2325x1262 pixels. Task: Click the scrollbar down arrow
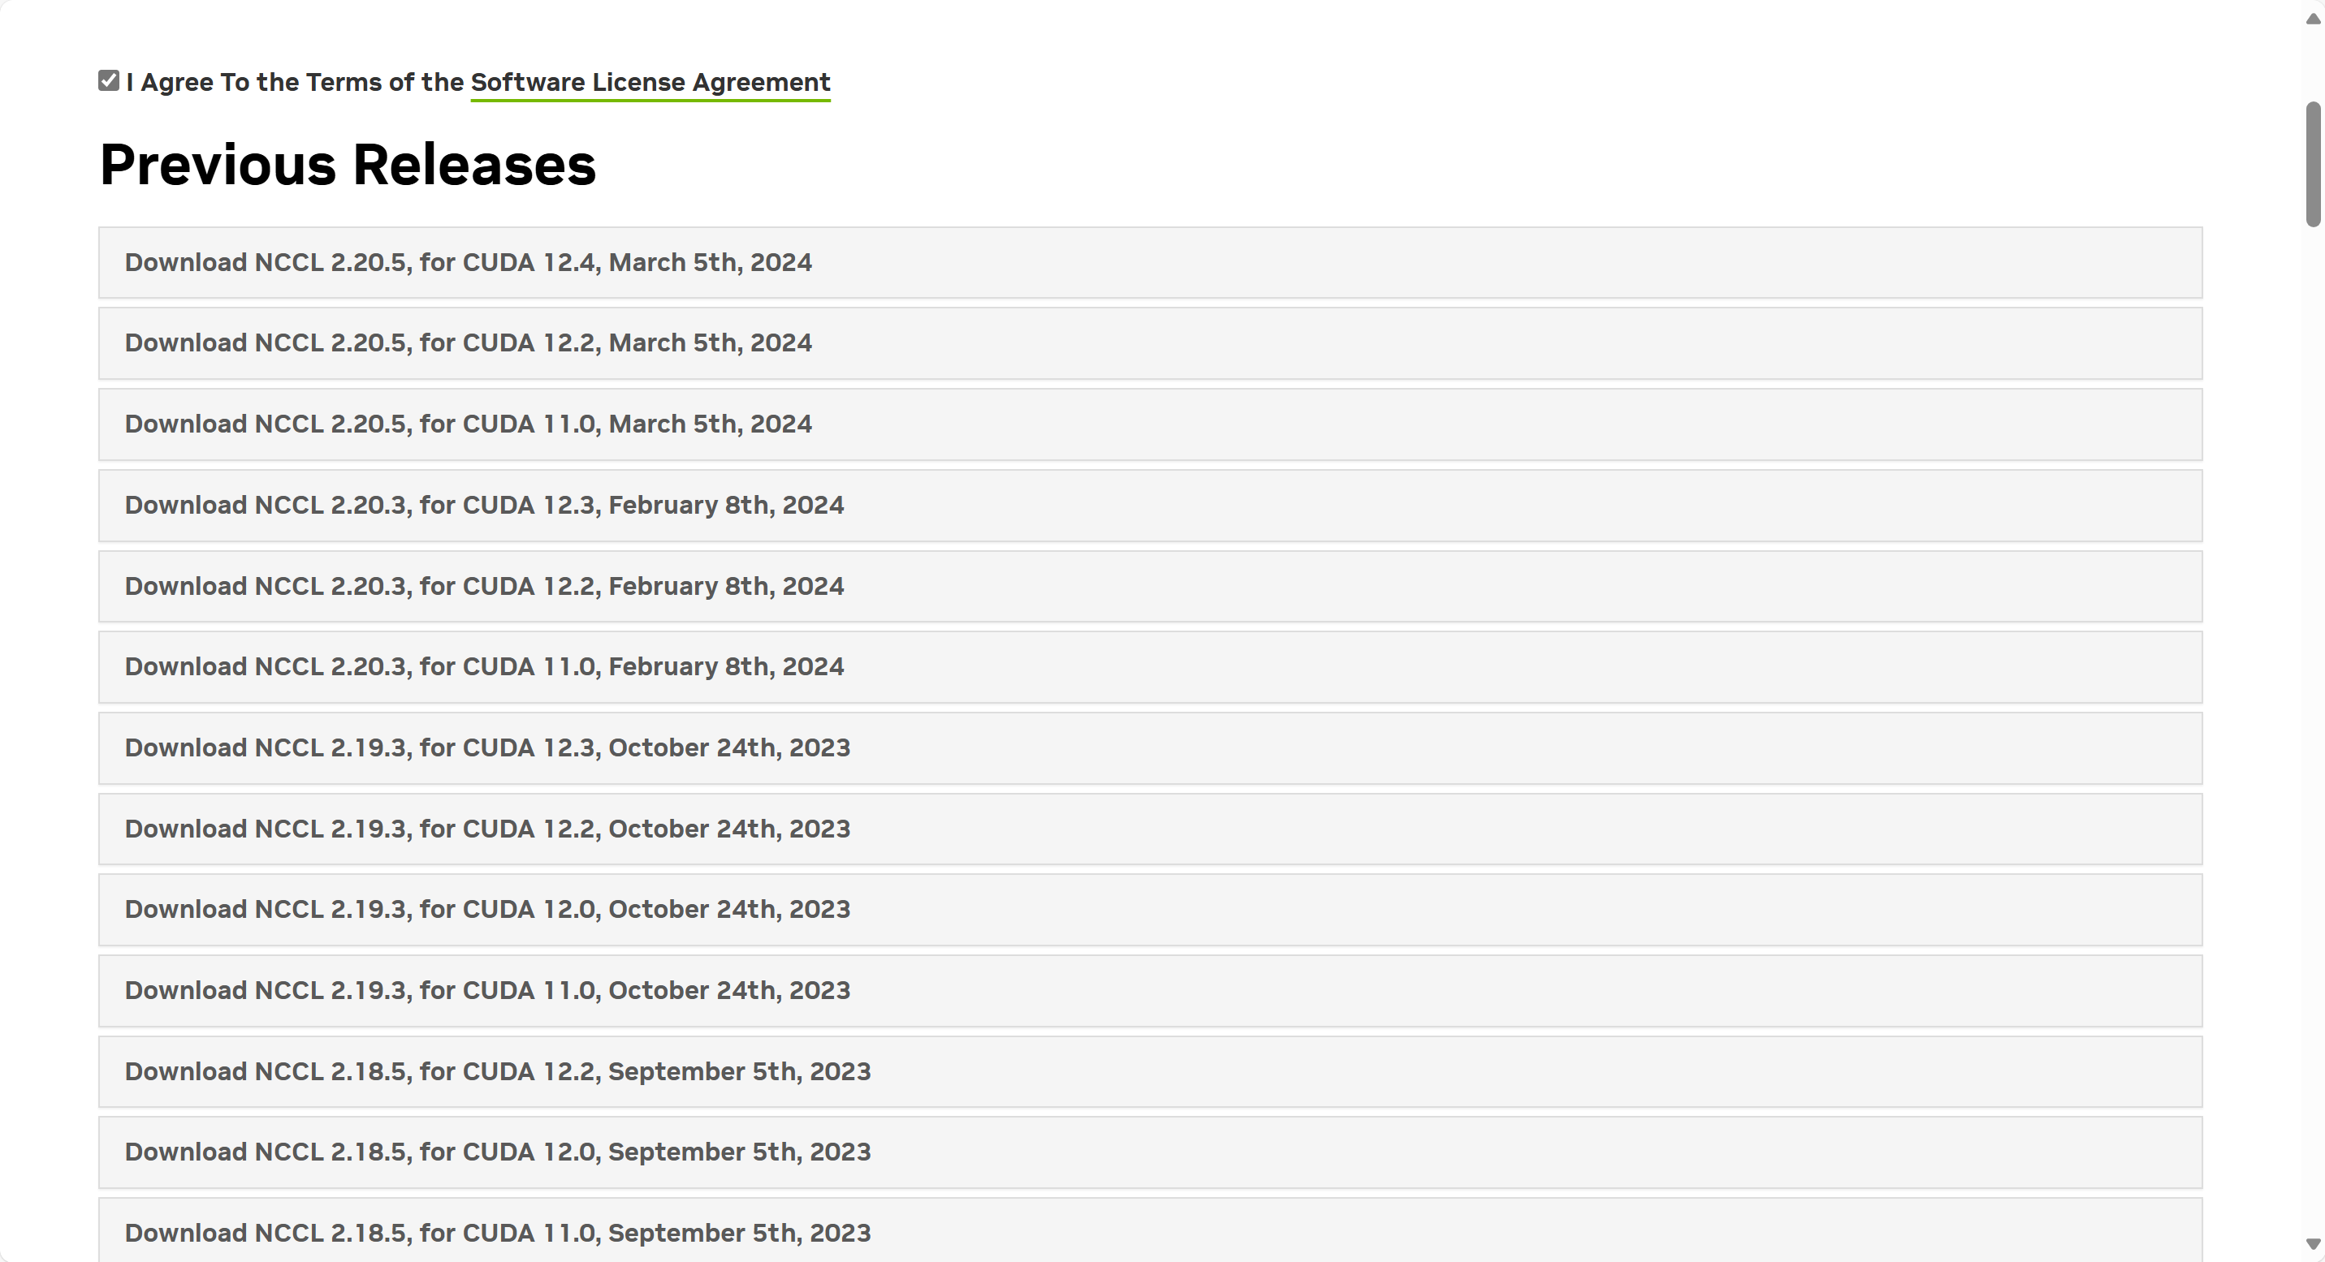pyautogui.click(x=2312, y=1244)
